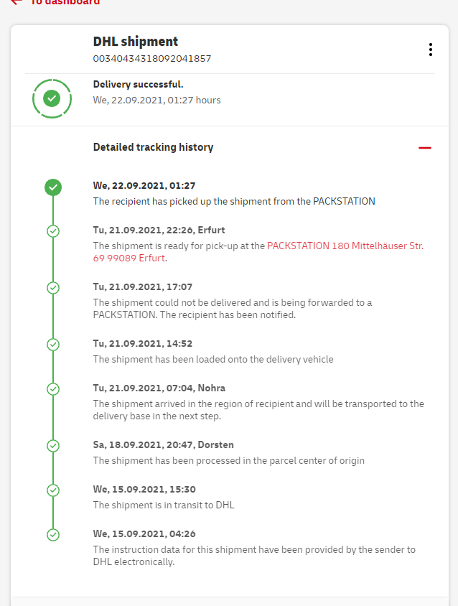Click the DHL shipment title
Image resolution: width=458 pixels, height=606 pixels.
point(136,42)
